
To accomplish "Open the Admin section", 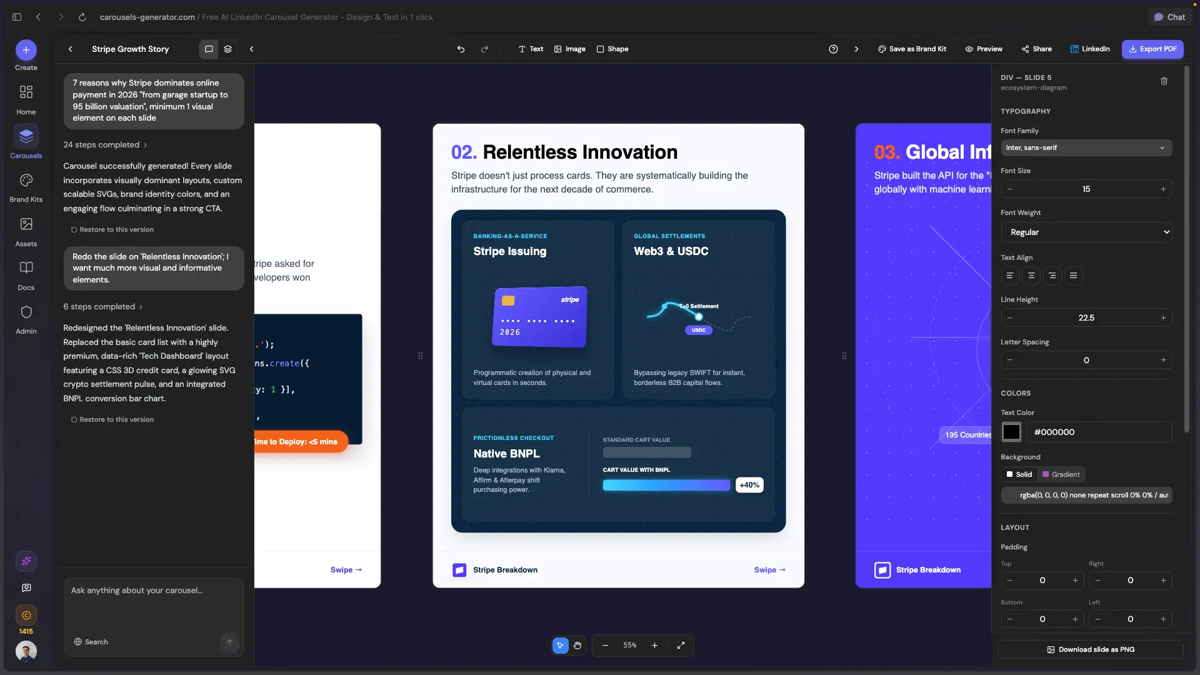I will point(26,319).
